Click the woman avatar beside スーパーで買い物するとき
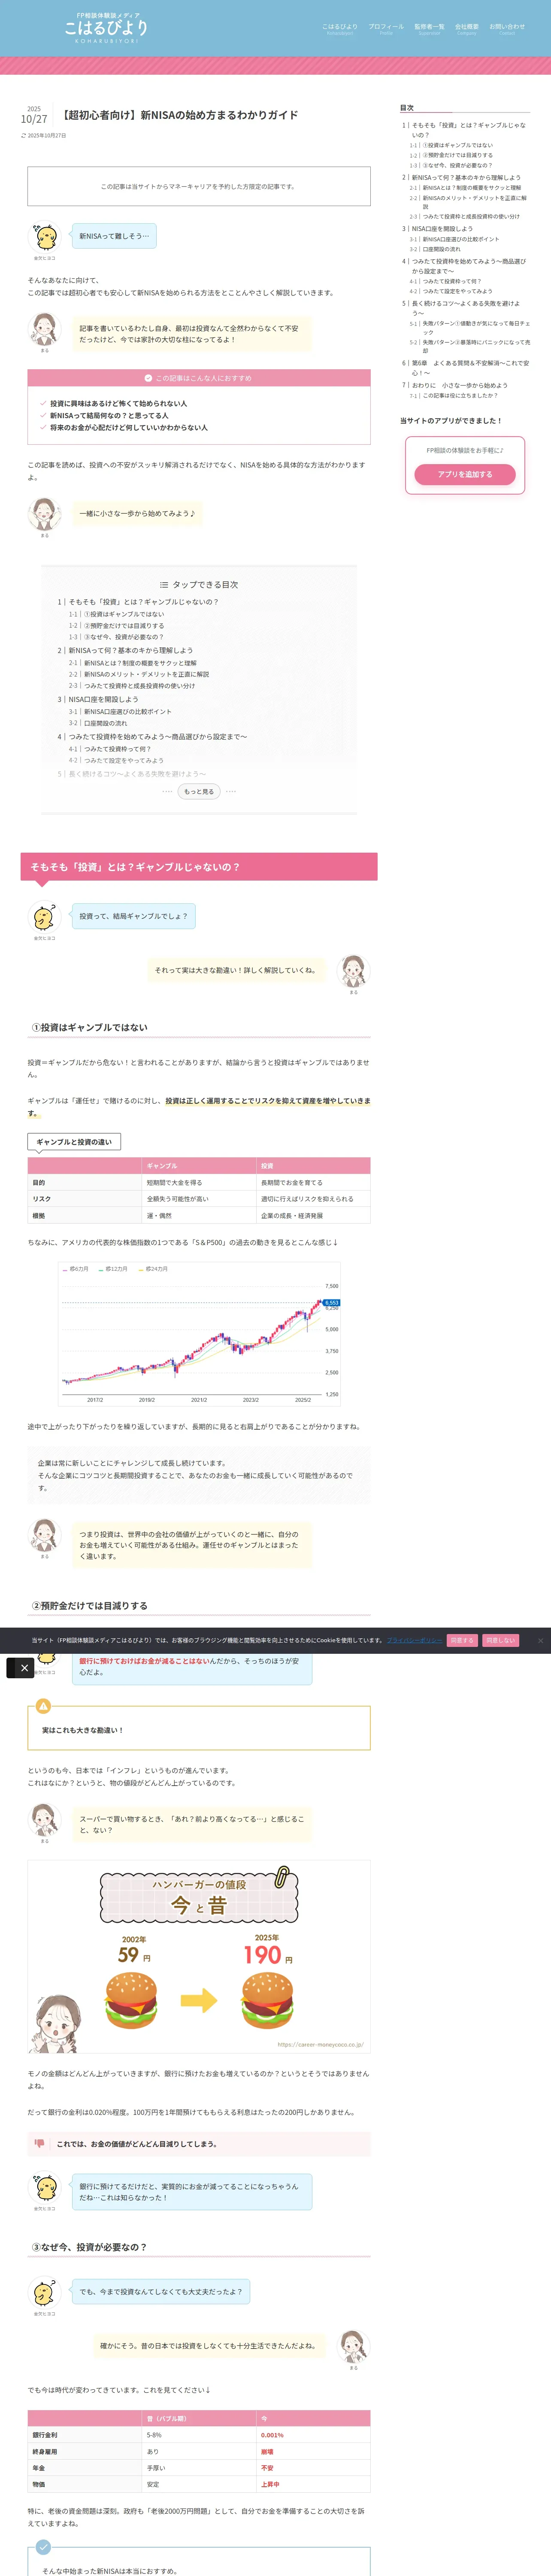 pos(44,1820)
